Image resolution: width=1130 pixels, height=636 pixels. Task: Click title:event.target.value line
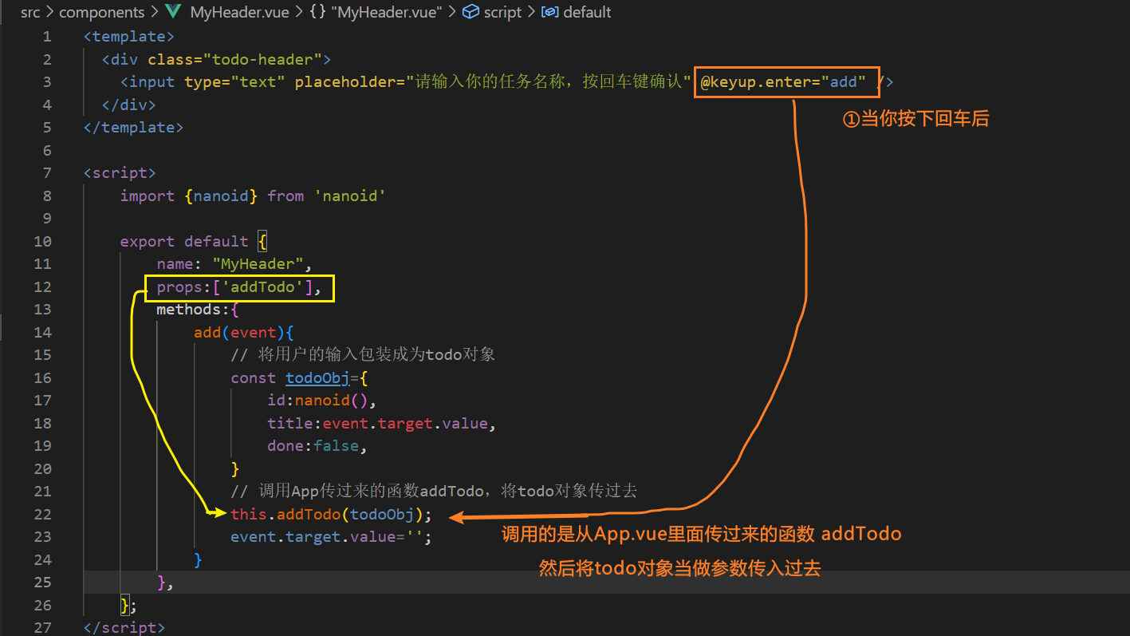[382, 424]
